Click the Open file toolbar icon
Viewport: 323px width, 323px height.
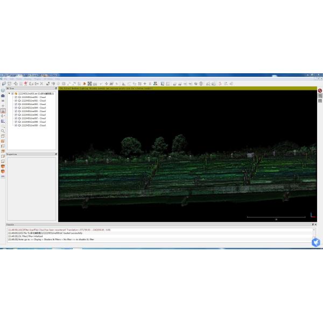(4, 83)
